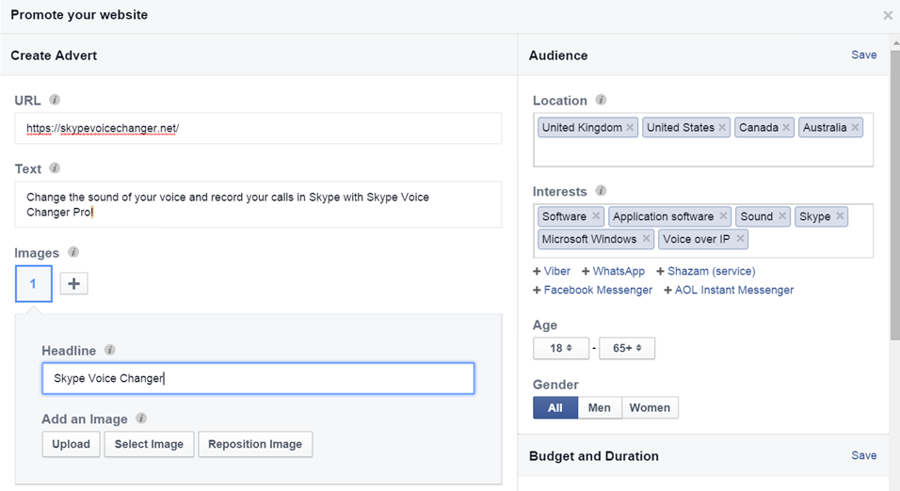Select the All gender option

(x=554, y=407)
